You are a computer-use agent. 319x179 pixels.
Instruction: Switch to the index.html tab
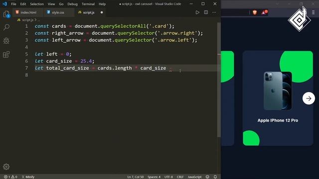[28, 12]
